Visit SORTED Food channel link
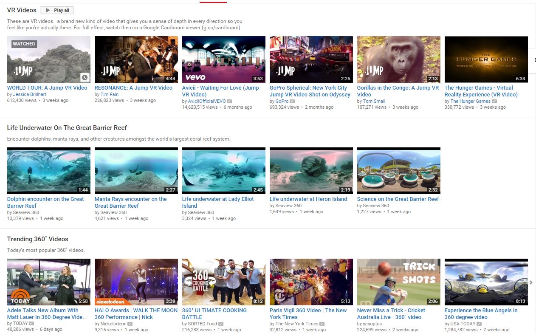Image resolution: width=536 pixels, height=333 pixels. click(x=203, y=324)
